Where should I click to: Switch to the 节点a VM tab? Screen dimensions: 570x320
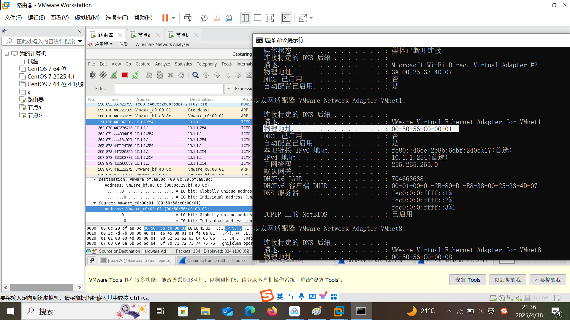[x=144, y=35]
